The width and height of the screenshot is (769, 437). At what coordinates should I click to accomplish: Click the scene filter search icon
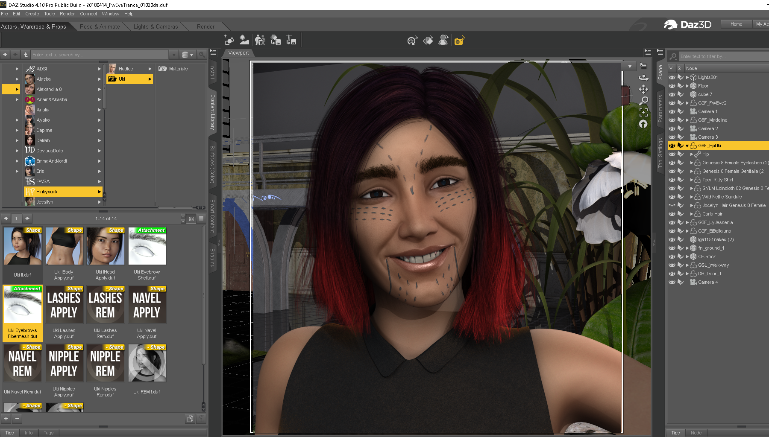tap(673, 56)
